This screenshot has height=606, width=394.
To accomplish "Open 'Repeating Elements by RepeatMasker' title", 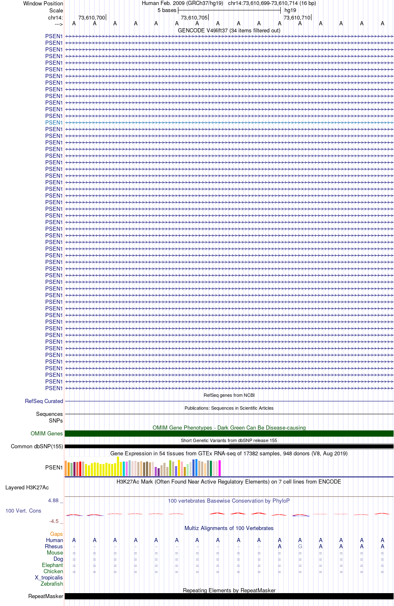I will coord(229,590).
